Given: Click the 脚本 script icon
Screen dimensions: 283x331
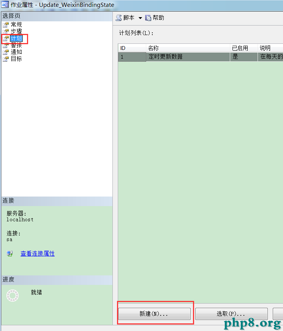Looking at the screenshot, I should (x=119, y=18).
